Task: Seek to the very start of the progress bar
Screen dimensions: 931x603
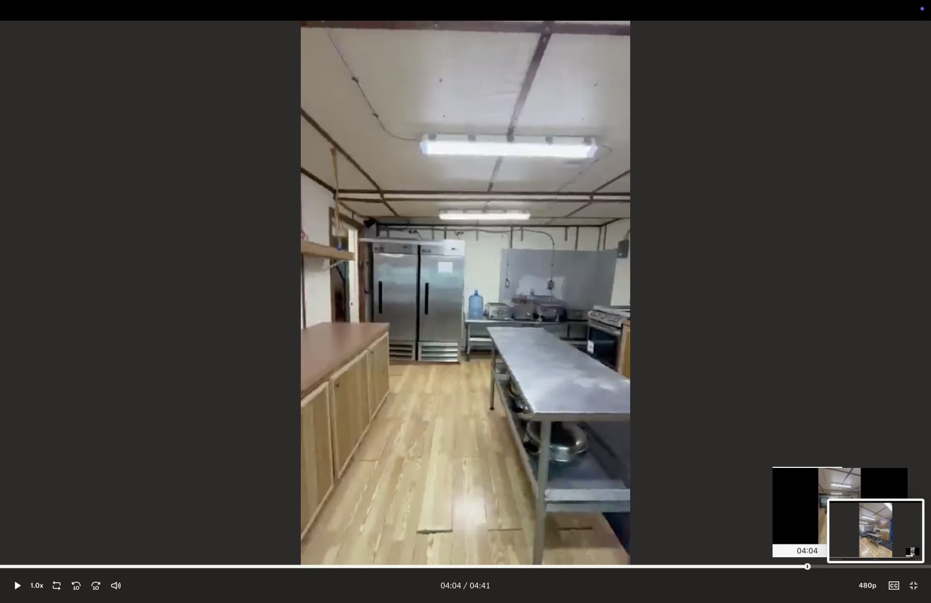Action: coord(2,567)
